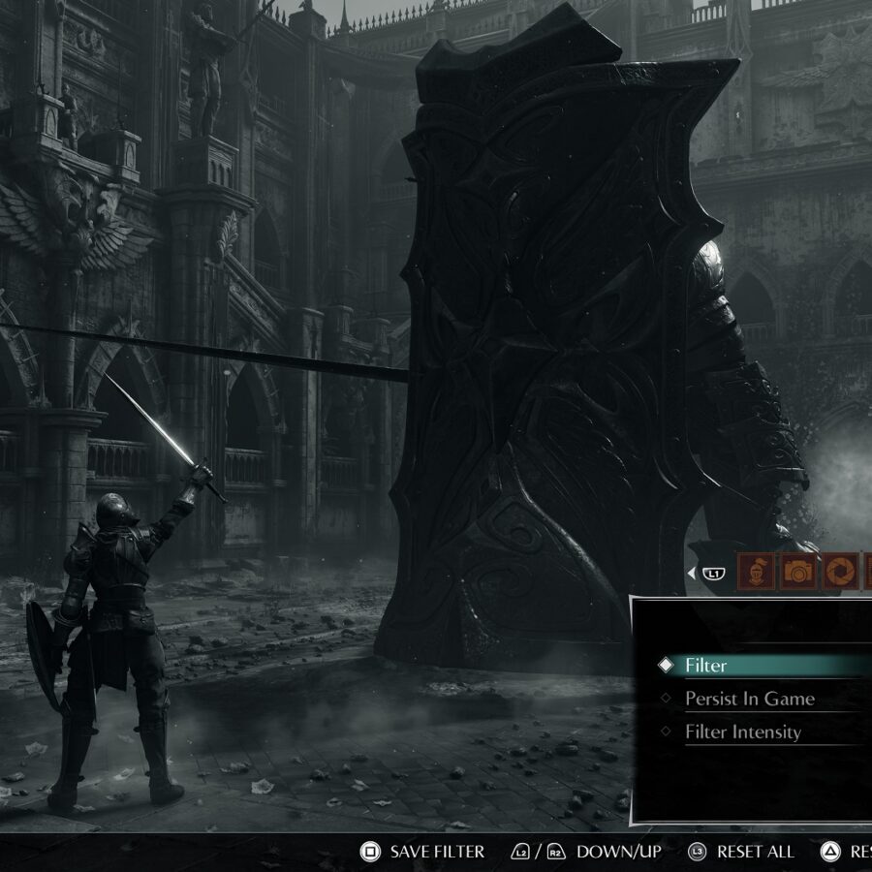
Task: Click the diamond bullet beside Filter Intensity
Action: (x=666, y=732)
